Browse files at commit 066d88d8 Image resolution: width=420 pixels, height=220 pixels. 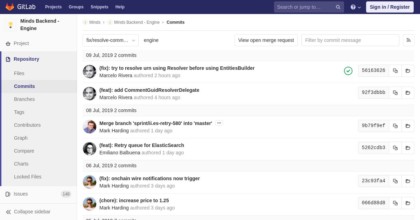coord(408,203)
